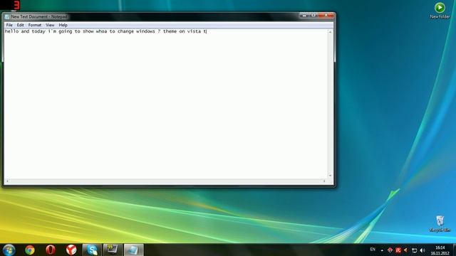Viewport: 456px width, 256px height.
Task: Open the speaker volume tray icon
Action: (423, 250)
